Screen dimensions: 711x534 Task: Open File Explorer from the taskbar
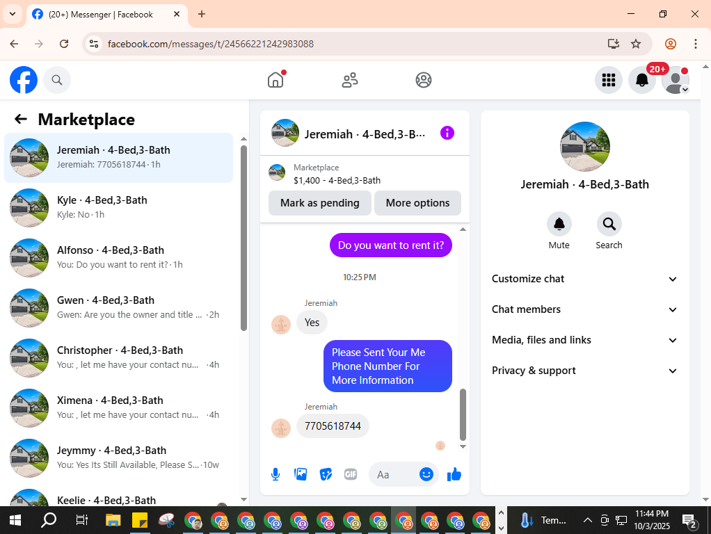(x=113, y=520)
